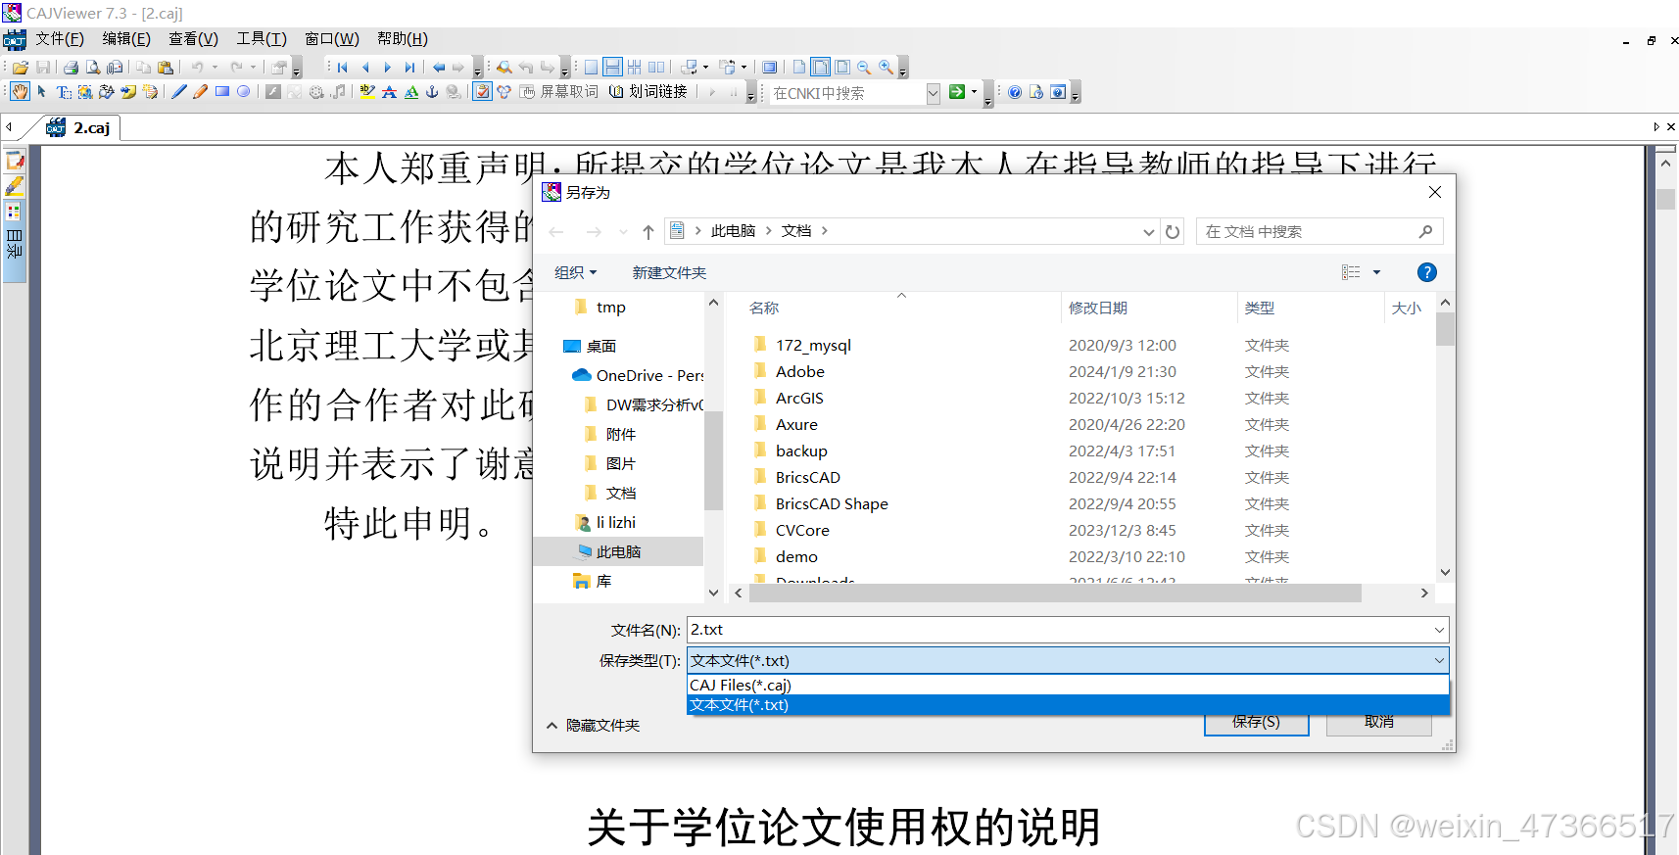
Task: Toggle continuous page layout mode
Action: [x=612, y=67]
